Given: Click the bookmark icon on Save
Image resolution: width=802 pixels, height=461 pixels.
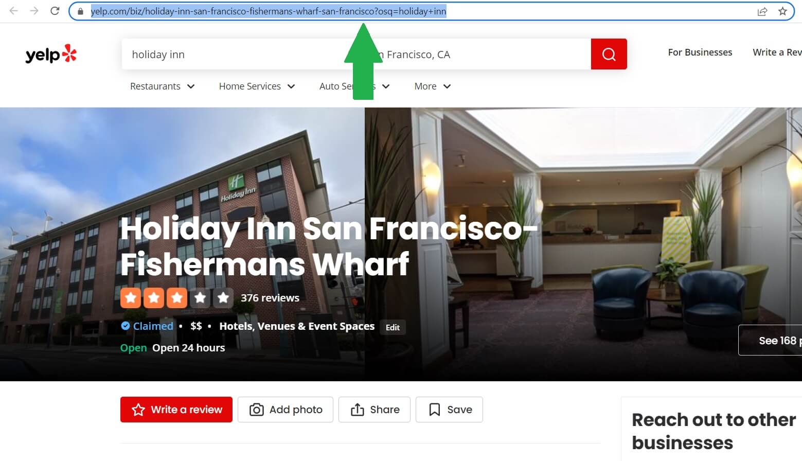Looking at the screenshot, I should point(435,410).
